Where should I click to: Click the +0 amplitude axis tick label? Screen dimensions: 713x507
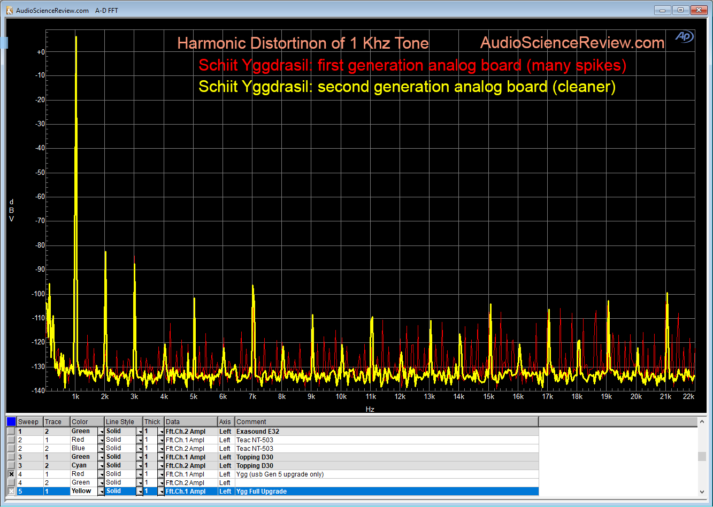point(41,52)
